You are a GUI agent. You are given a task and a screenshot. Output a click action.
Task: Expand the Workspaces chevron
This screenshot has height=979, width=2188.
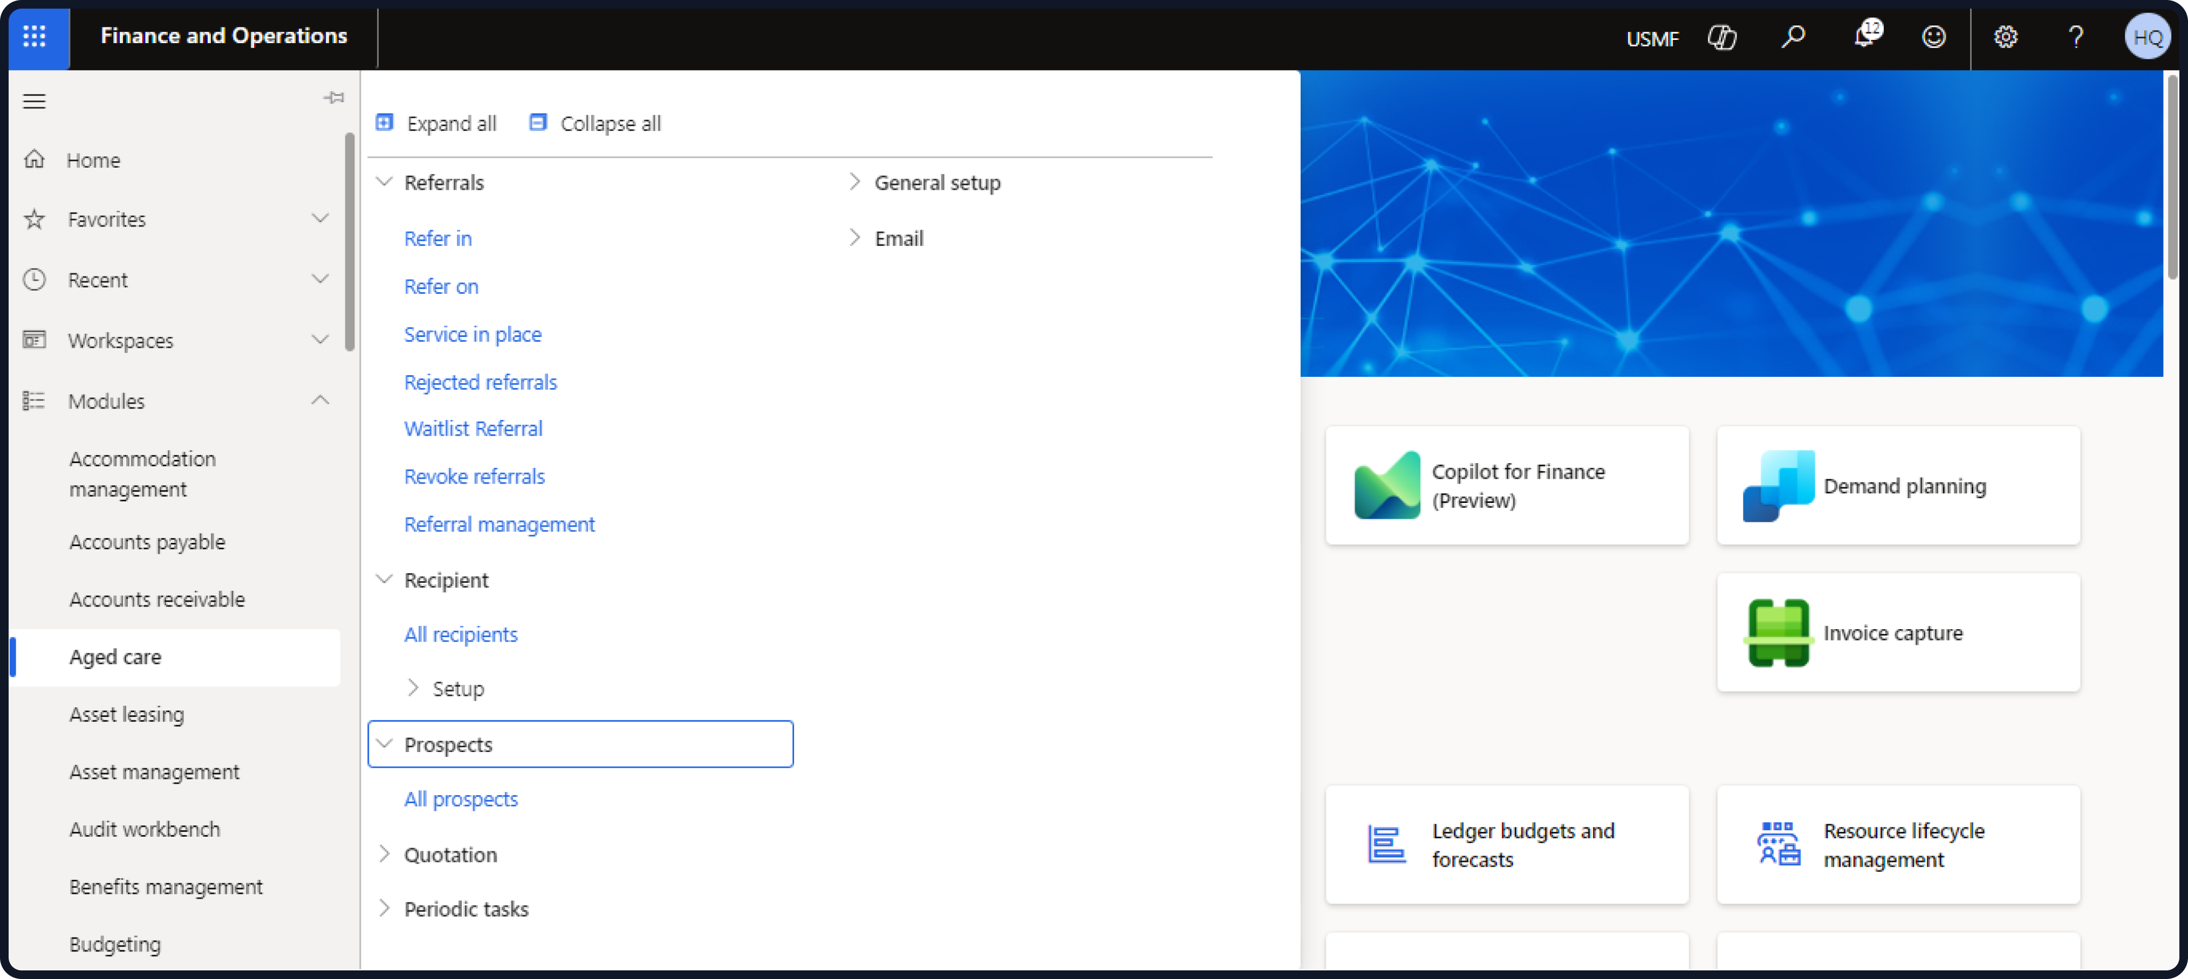[320, 340]
